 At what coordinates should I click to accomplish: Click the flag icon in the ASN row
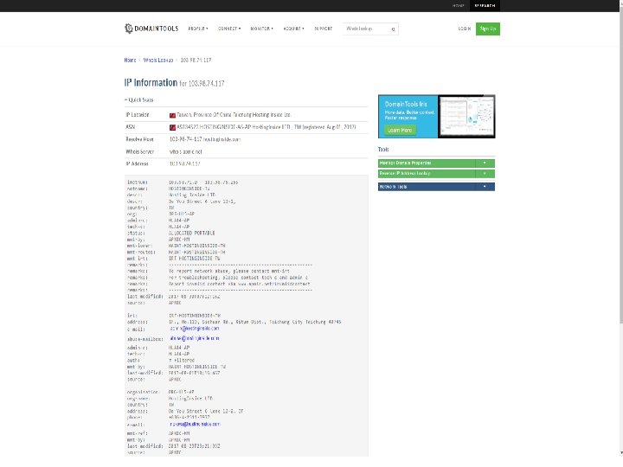tap(172, 127)
